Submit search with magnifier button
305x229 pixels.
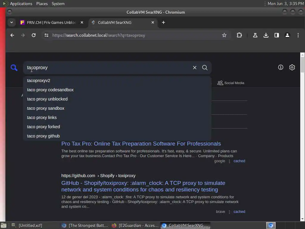coord(205,68)
